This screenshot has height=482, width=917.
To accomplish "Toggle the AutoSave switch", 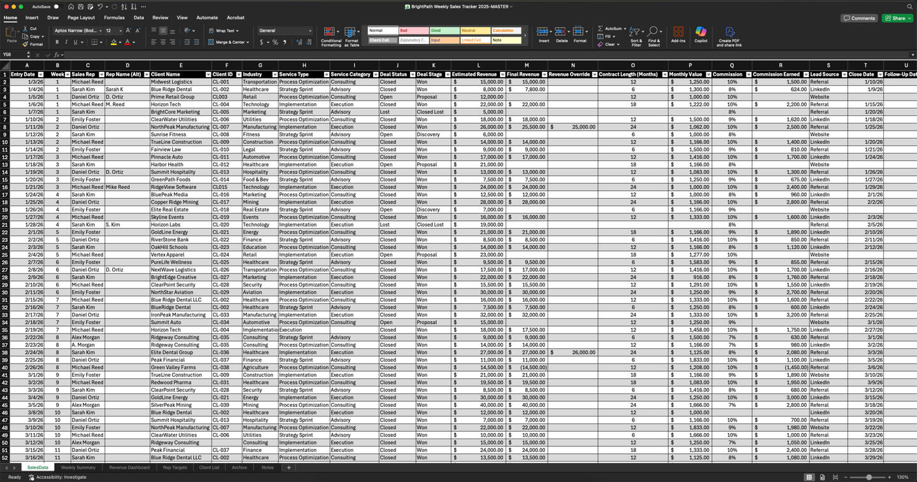I will 56,6.
